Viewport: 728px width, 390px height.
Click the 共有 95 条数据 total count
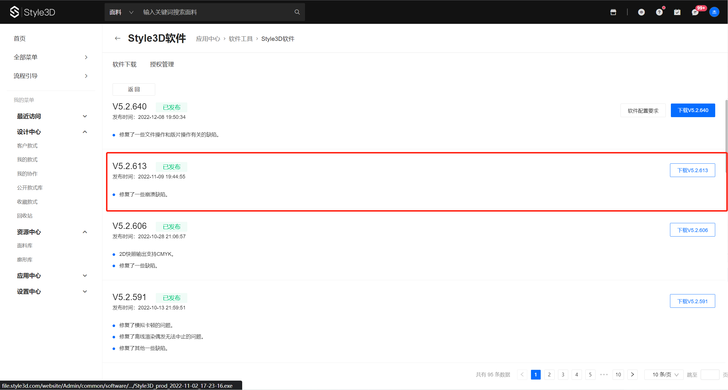click(493, 375)
